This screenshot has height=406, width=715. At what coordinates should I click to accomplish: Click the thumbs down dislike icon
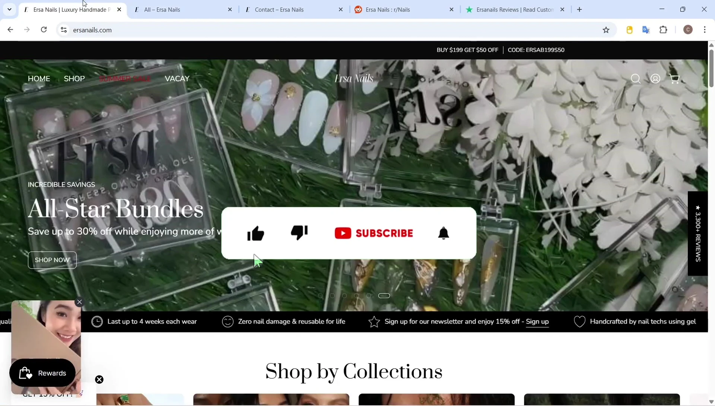click(x=299, y=232)
